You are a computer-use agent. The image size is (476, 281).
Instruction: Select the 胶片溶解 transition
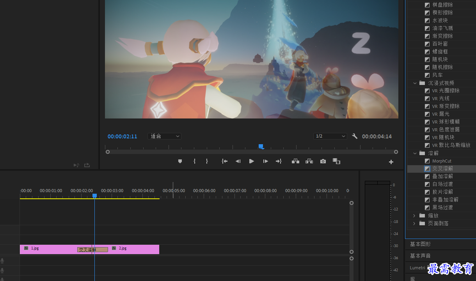(442, 192)
